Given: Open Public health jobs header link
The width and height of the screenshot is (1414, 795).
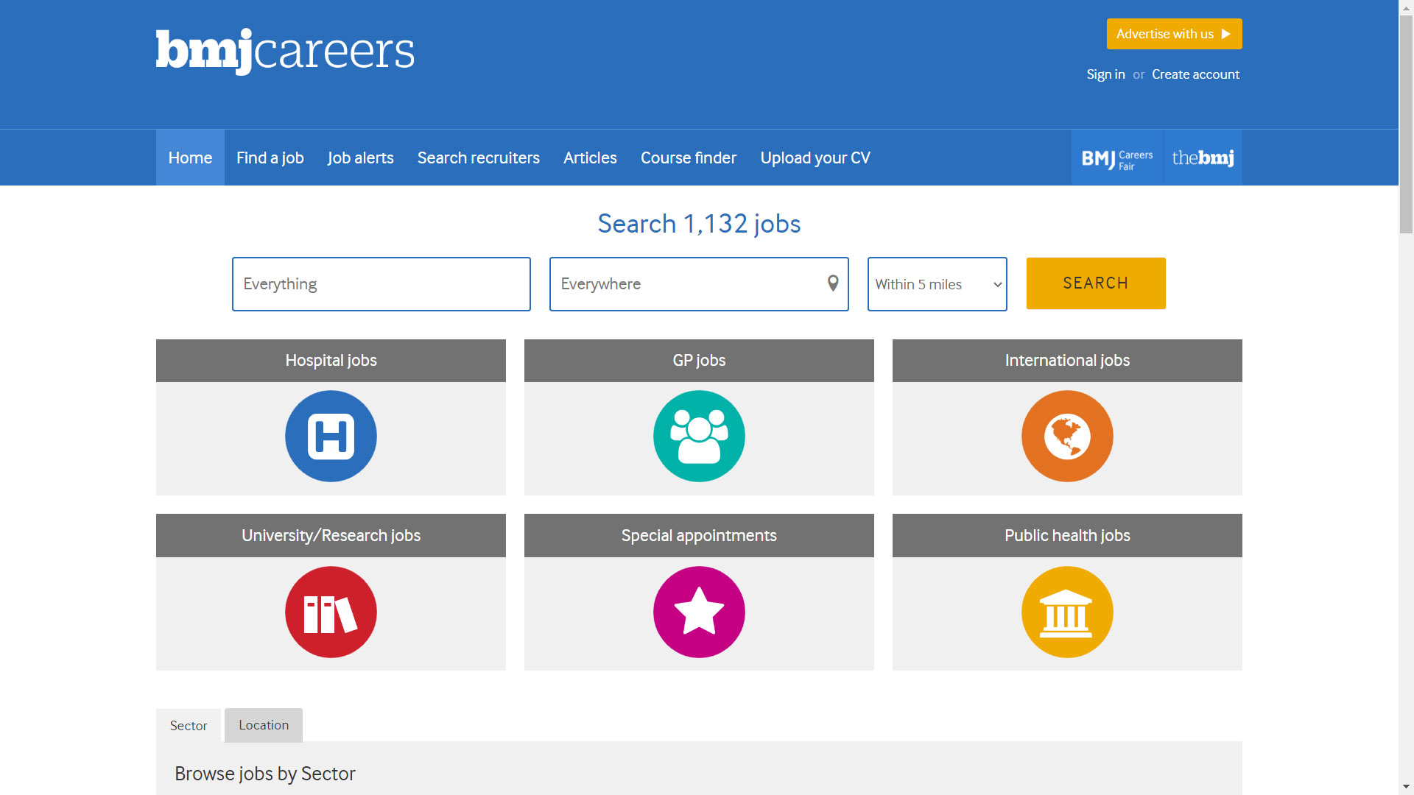Looking at the screenshot, I should 1067,536.
